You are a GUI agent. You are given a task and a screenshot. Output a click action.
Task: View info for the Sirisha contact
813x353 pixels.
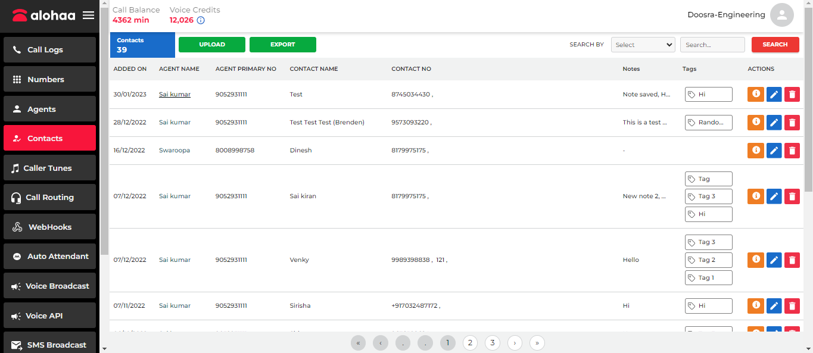756,305
